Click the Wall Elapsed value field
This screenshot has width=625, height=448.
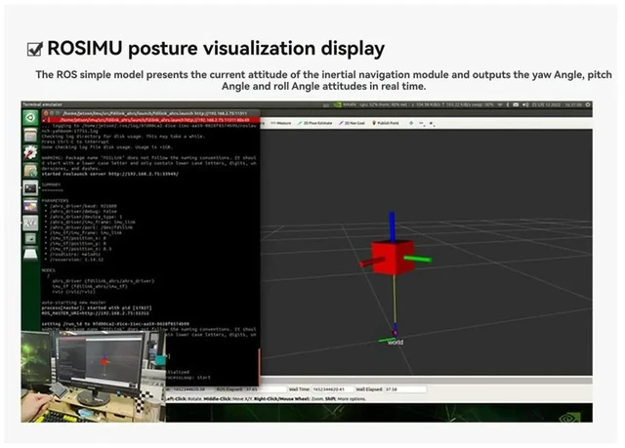tap(405, 389)
